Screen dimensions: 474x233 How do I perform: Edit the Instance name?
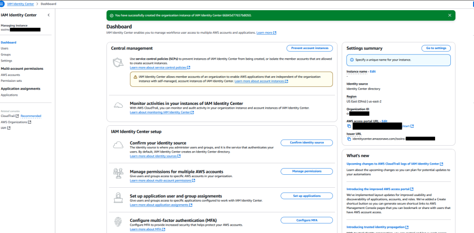(373, 72)
